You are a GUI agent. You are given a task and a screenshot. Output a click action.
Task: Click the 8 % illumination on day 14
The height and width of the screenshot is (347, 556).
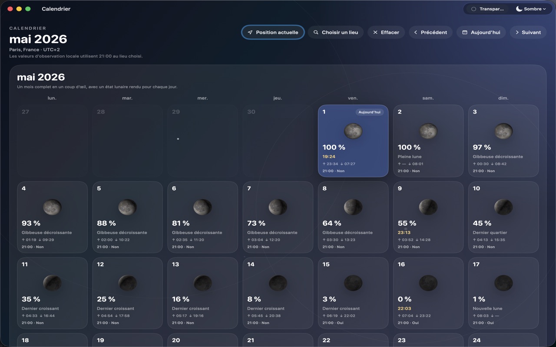pos(254,299)
